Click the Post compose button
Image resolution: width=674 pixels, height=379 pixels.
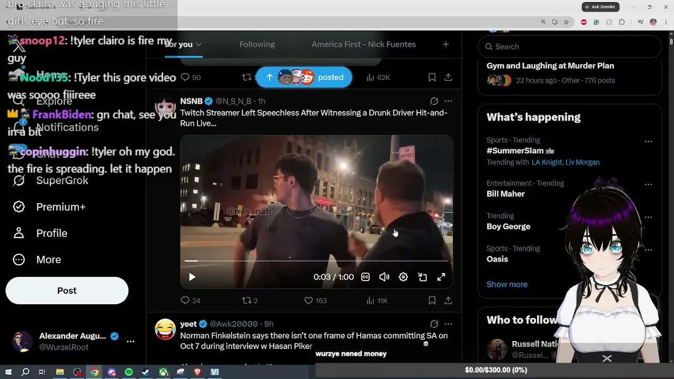coord(67,291)
